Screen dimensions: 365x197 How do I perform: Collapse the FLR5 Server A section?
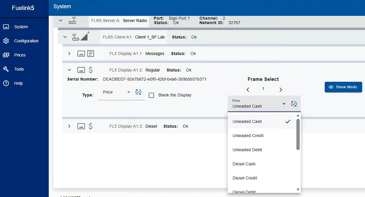point(61,21)
